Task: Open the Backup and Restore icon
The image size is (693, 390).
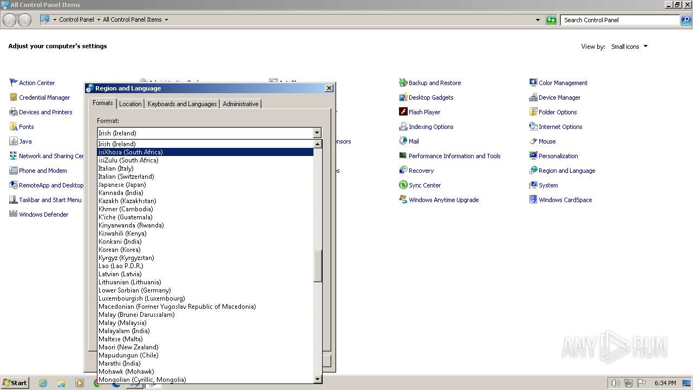Action: click(403, 82)
